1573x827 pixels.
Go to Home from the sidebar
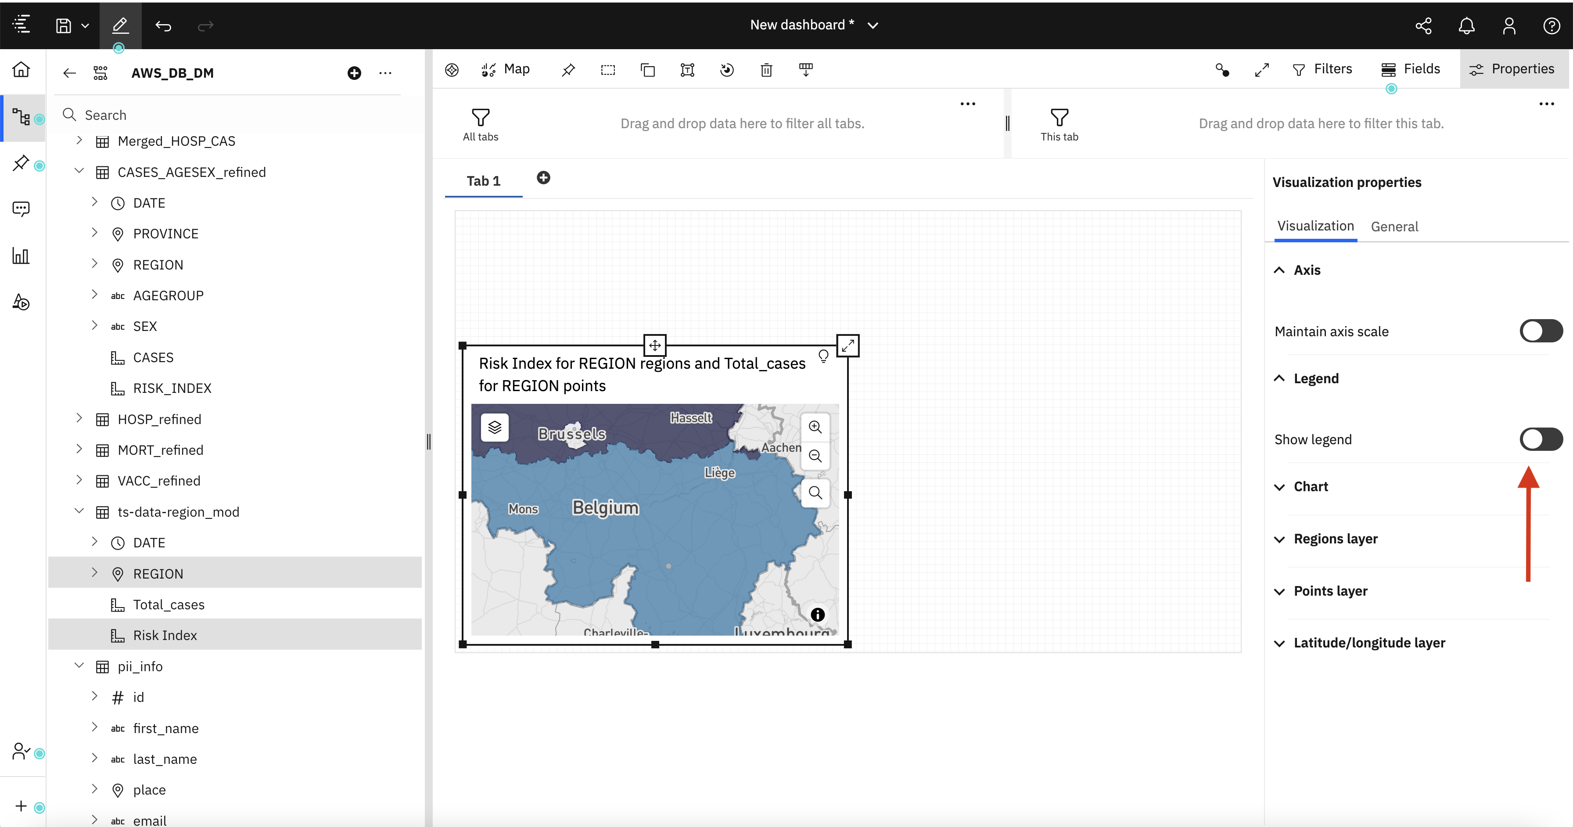tap(22, 70)
